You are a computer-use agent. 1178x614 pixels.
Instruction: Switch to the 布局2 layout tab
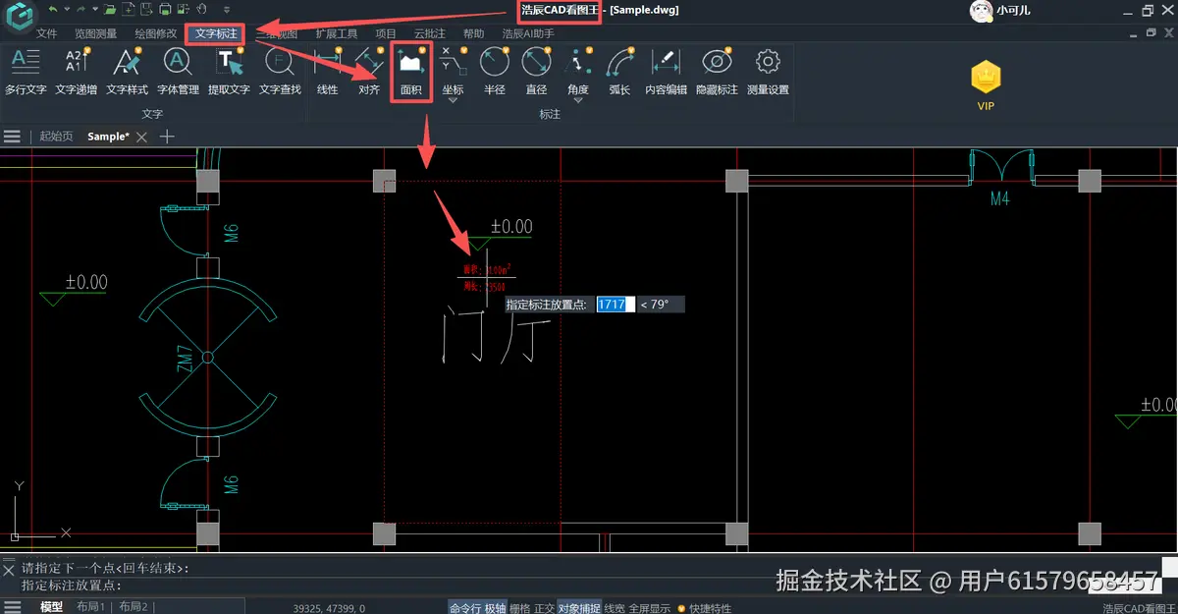point(133,608)
